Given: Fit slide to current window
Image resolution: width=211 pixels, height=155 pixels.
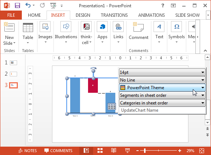Looking at the screenshot, I should pyautogui.click(x=202, y=151).
